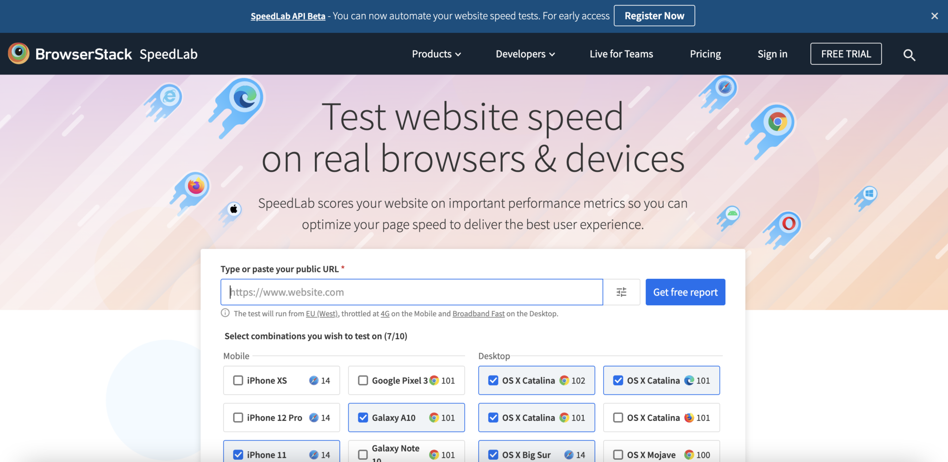Check the iPhone 12 Pro checkbox
948x462 pixels.
[x=238, y=417]
